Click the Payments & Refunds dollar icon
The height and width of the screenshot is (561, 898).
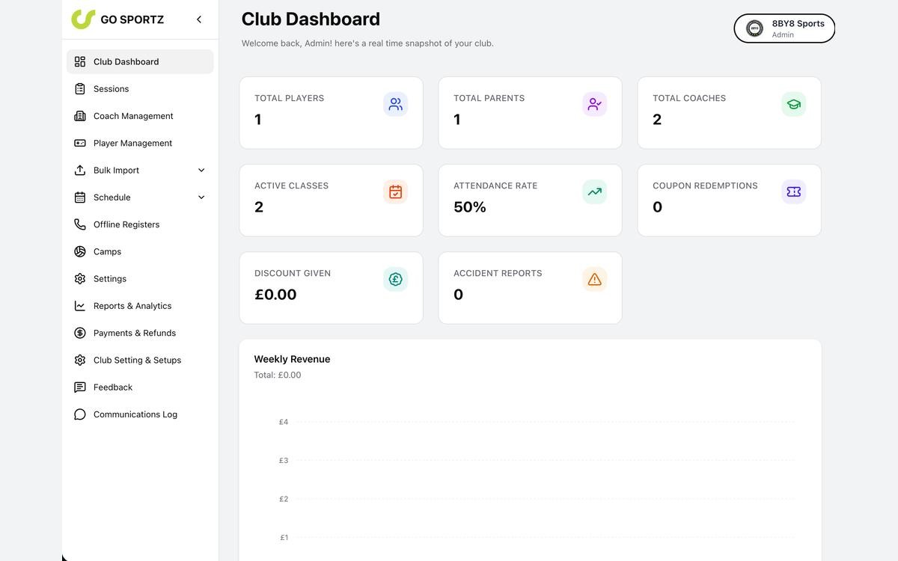coord(80,333)
